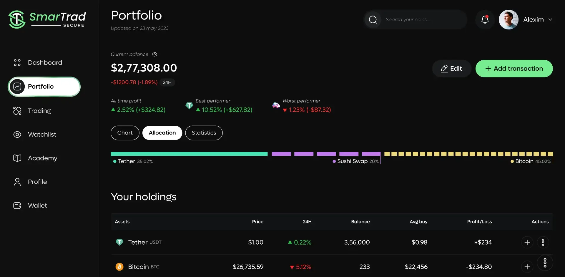Click the Bitcoin 45.02% legend label

[531, 161]
